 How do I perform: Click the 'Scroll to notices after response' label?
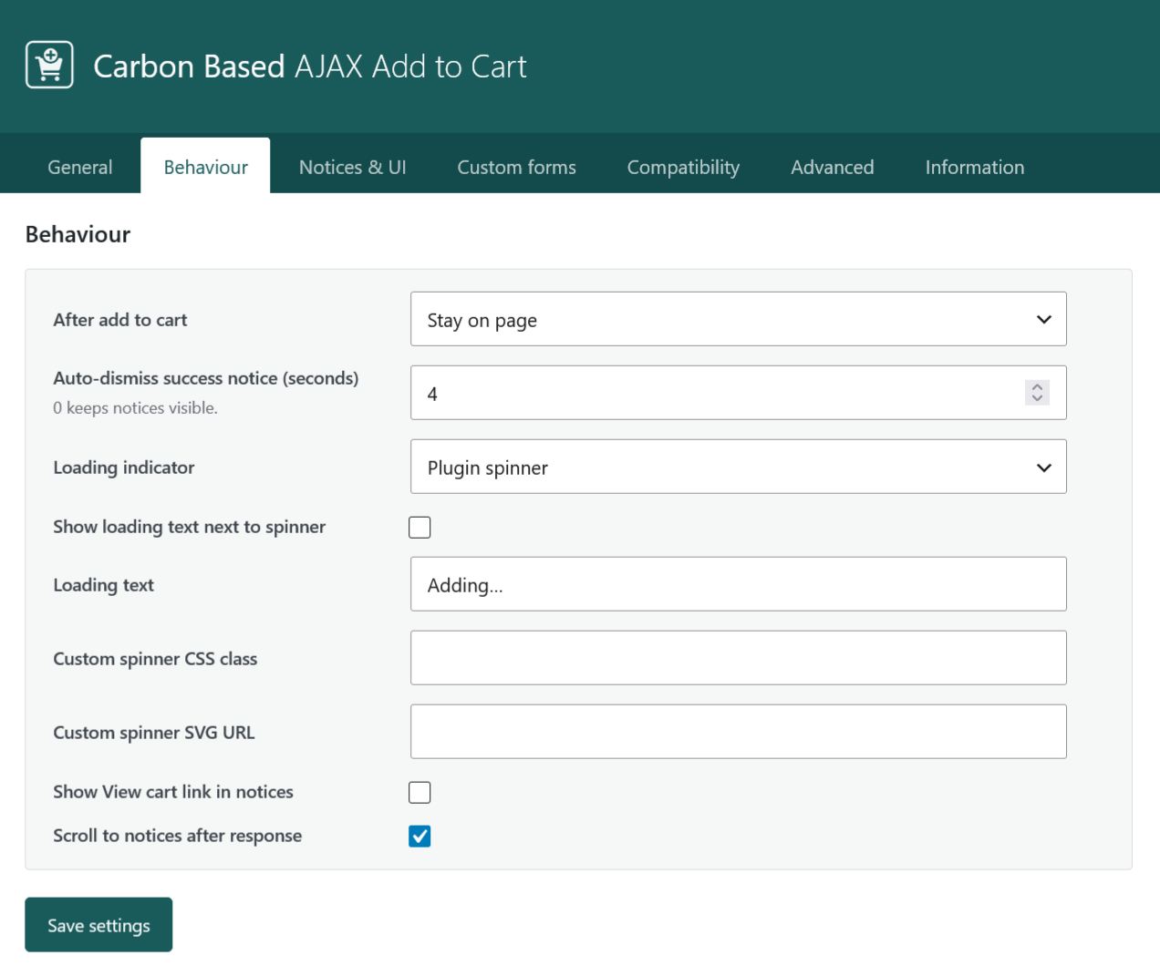pos(177,836)
